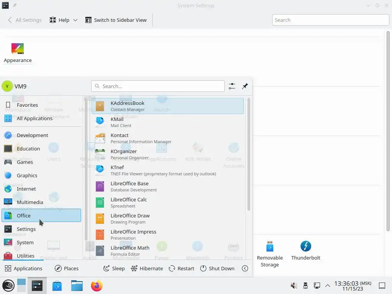Launch LibreOffice Base

click(x=168, y=186)
